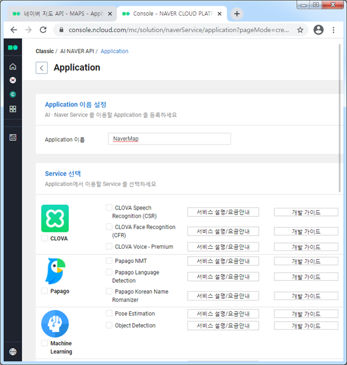347x365 pixels.
Task: Open the Chrome three-dot menu
Action: (334, 30)
